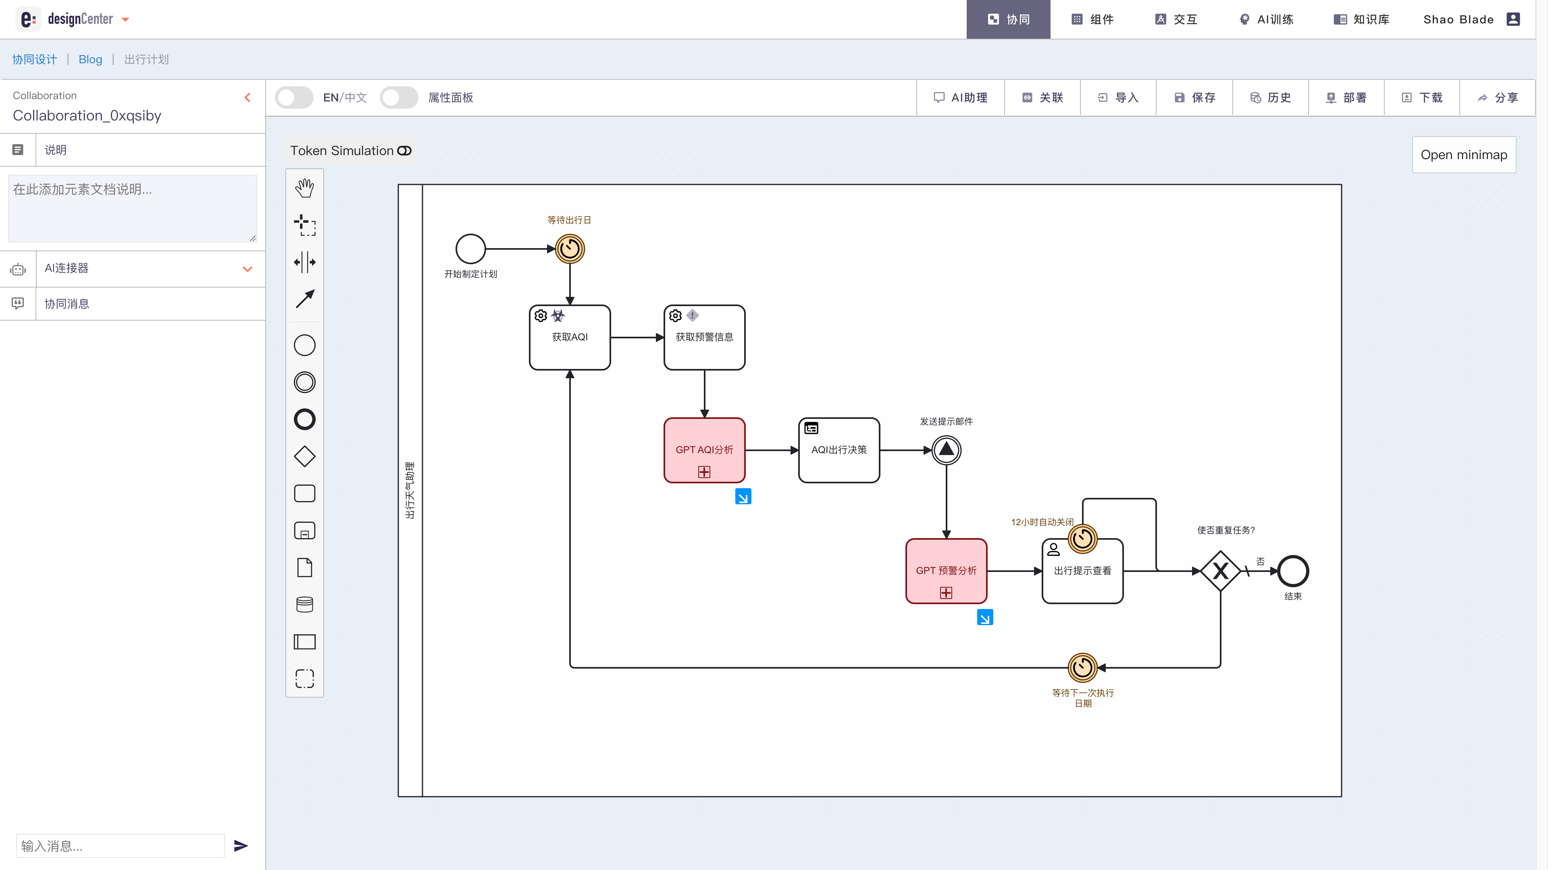The height and width of the screenshot is (870, 1548).
Task: Select the 获取预警信息 service task
Action: (704, 338)
